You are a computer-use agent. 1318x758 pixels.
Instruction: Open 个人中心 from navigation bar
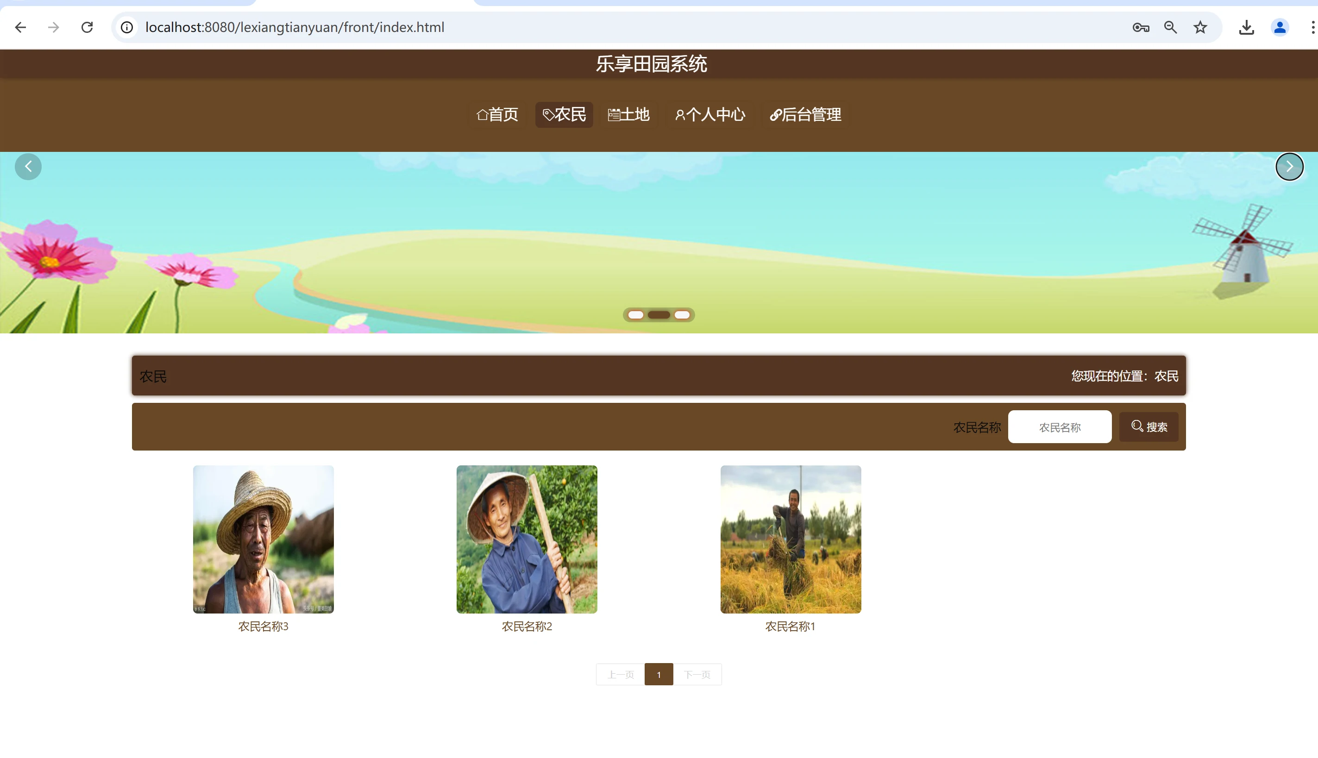pyautogui.click(x=710, y=114)
